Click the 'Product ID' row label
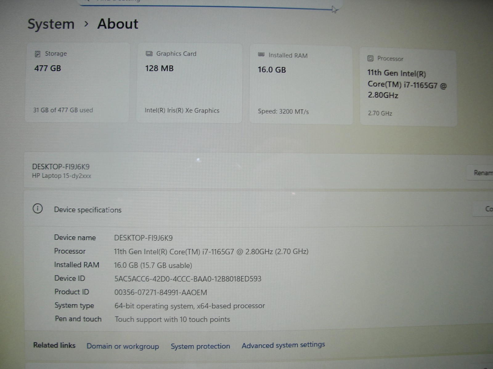The width and height of the screenshot is (493, 369). [71, 292]
